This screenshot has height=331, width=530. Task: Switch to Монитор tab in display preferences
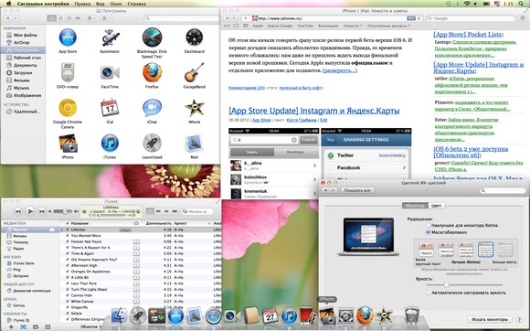[415, 206]
